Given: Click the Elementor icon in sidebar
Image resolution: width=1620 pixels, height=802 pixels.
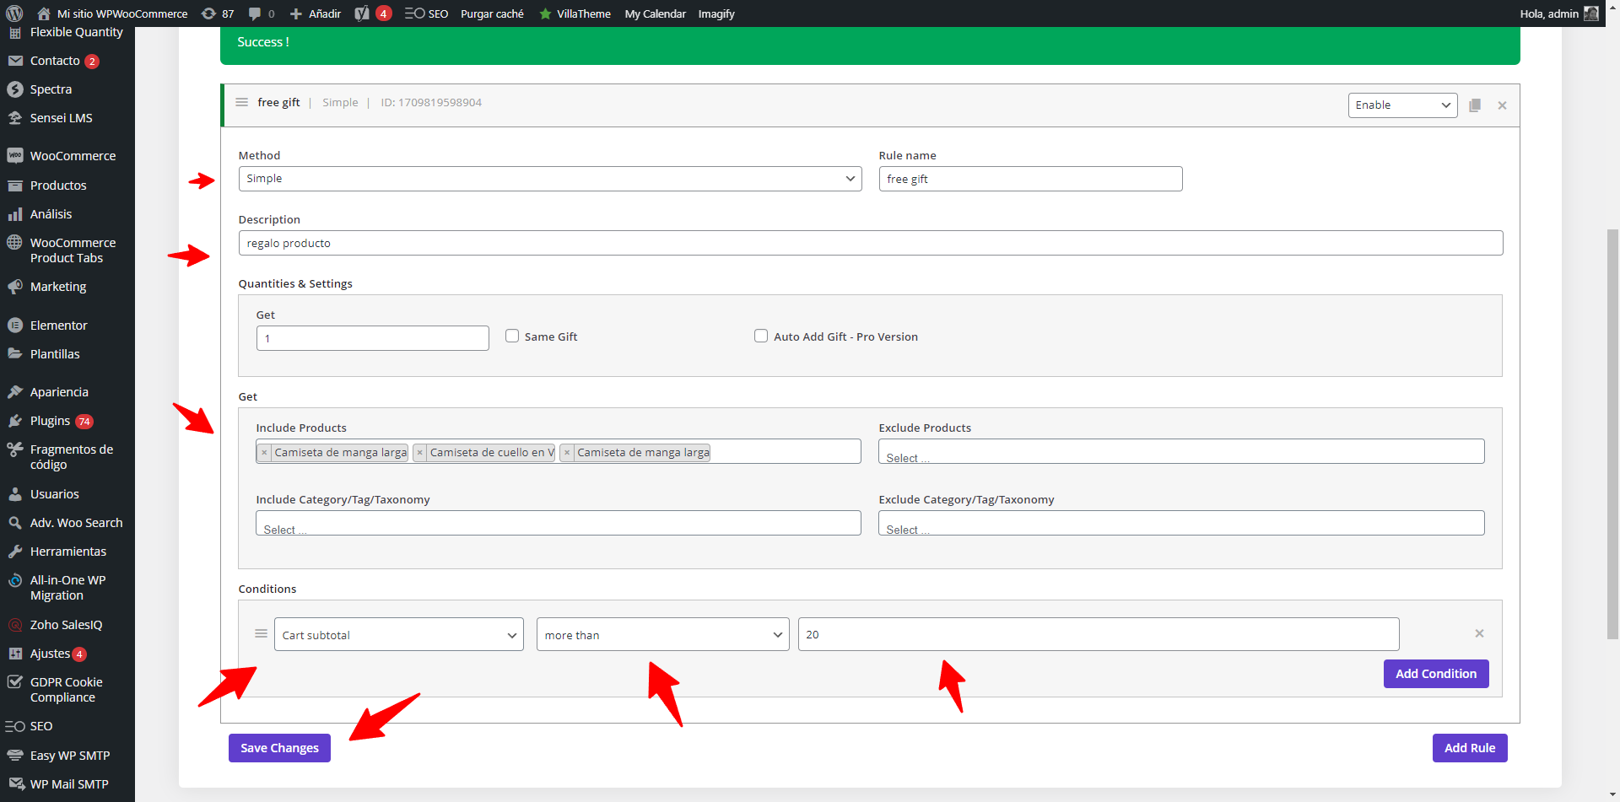Looking at the screenshot, I should (15, 326).
